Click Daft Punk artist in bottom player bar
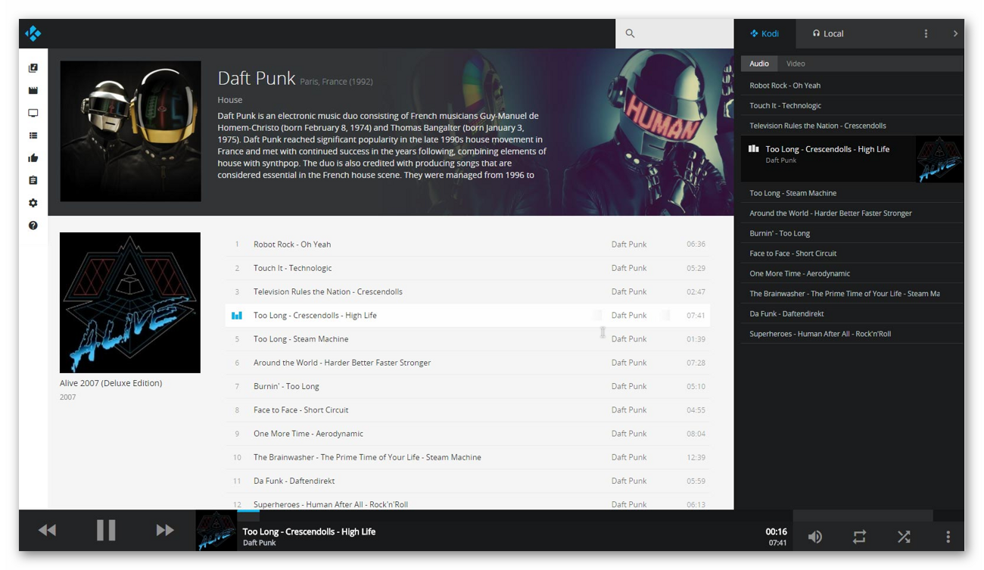This screenshot has width=984, height=570. coord(260,543)
